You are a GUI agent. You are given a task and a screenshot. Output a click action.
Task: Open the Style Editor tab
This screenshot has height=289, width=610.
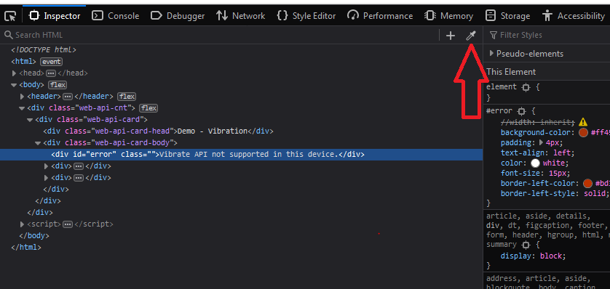click(306, 16)
